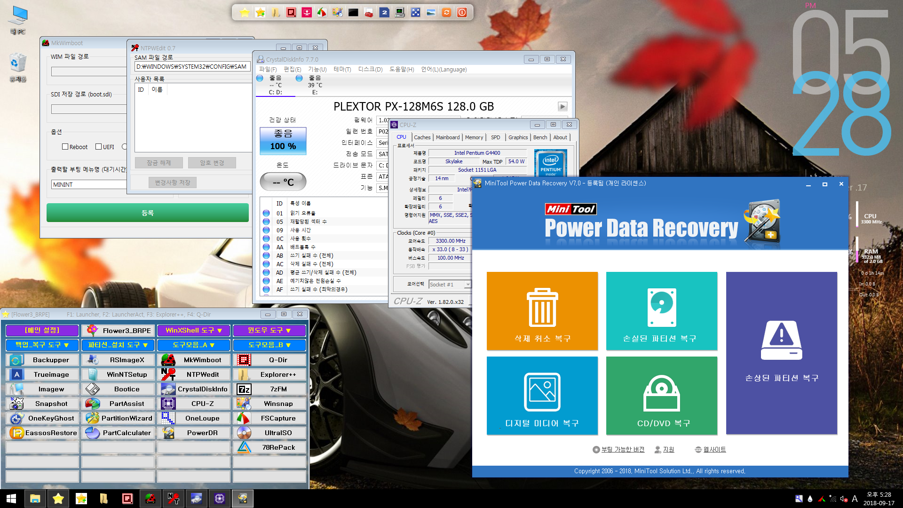This screenshot has width=903, height=508.
Task: Expand the 도구모음_A dropdown
Action: (x=194, y=345)
